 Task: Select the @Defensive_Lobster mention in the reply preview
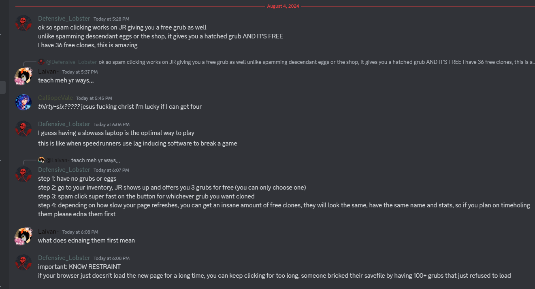(72, 62)
